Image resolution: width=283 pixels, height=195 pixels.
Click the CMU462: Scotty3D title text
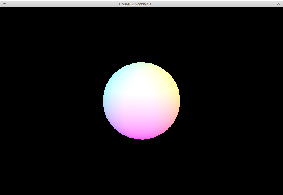(x=135, y=4)
